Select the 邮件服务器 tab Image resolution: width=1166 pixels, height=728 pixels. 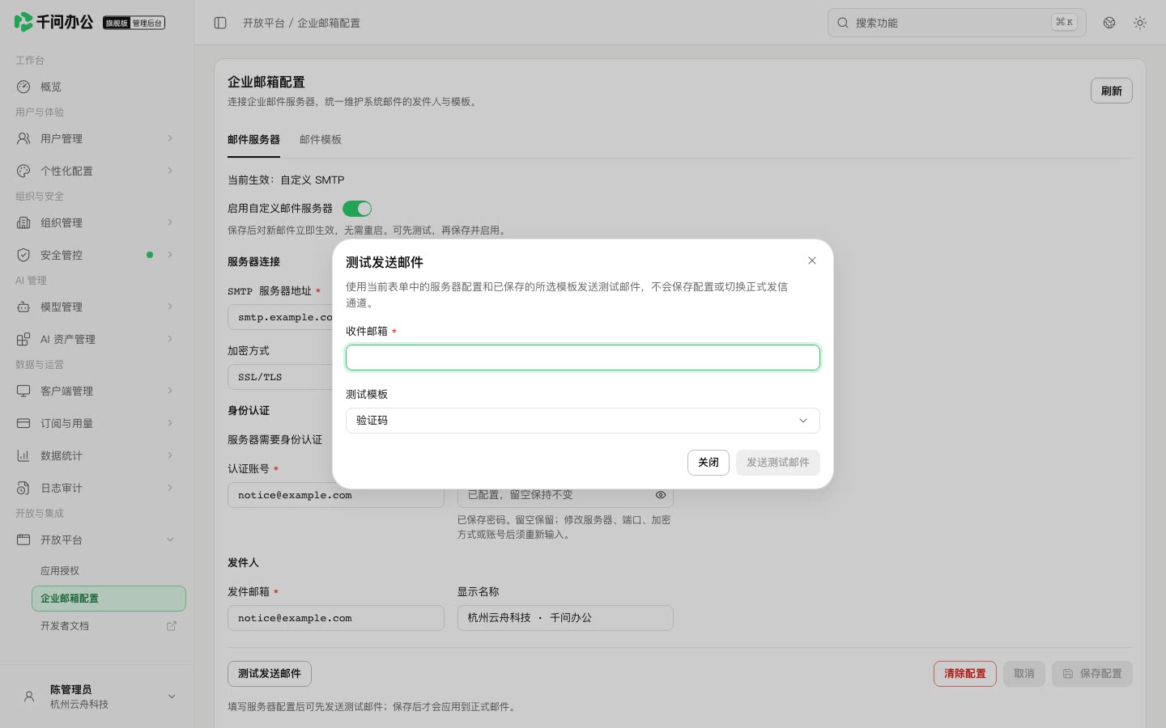253,139
